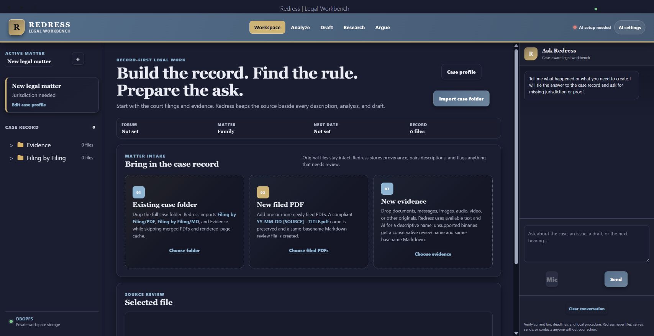
Task: Click the Filing by Filing folder icon
Action: point(20,158)
